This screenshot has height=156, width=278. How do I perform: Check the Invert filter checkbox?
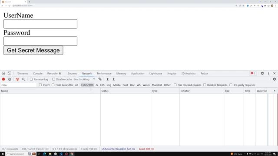coord(40,85)
